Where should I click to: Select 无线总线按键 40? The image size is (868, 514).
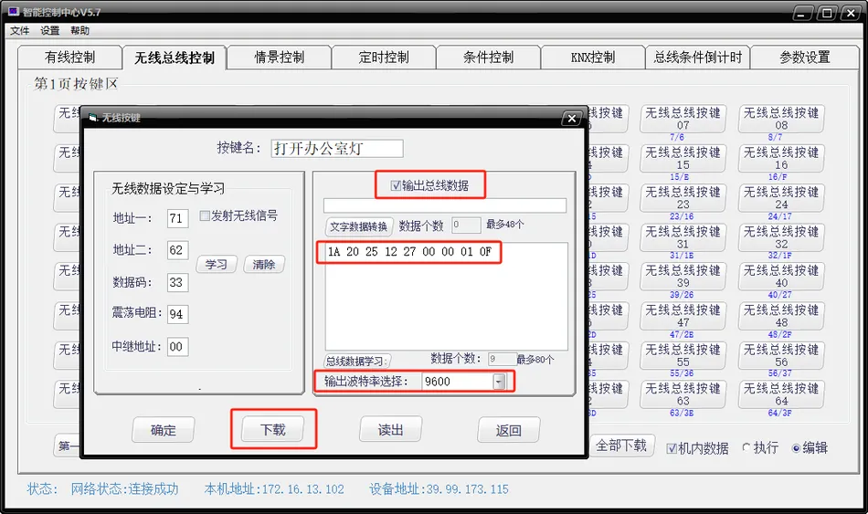(x=781, y=277)
